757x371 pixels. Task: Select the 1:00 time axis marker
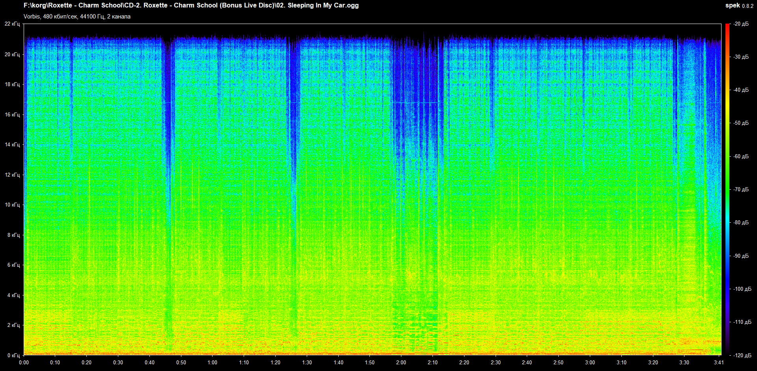click(213, 362)
